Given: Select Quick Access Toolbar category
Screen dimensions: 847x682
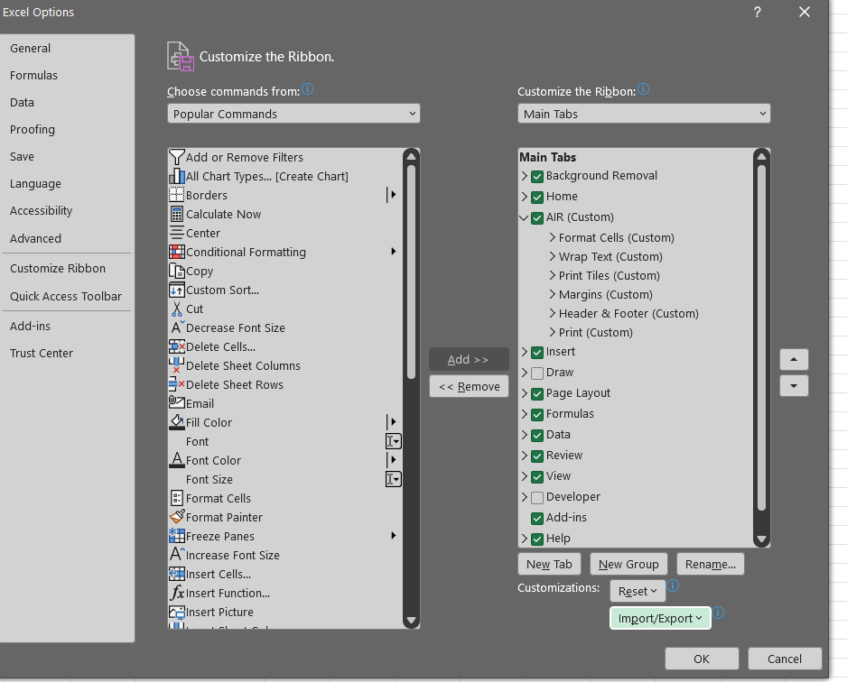Looking at the screenshot, I should coord(66,296).
